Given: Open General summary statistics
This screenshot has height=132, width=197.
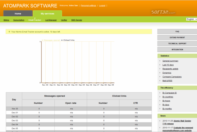Looking at the screenshot, I should click(x=170, y=61).
